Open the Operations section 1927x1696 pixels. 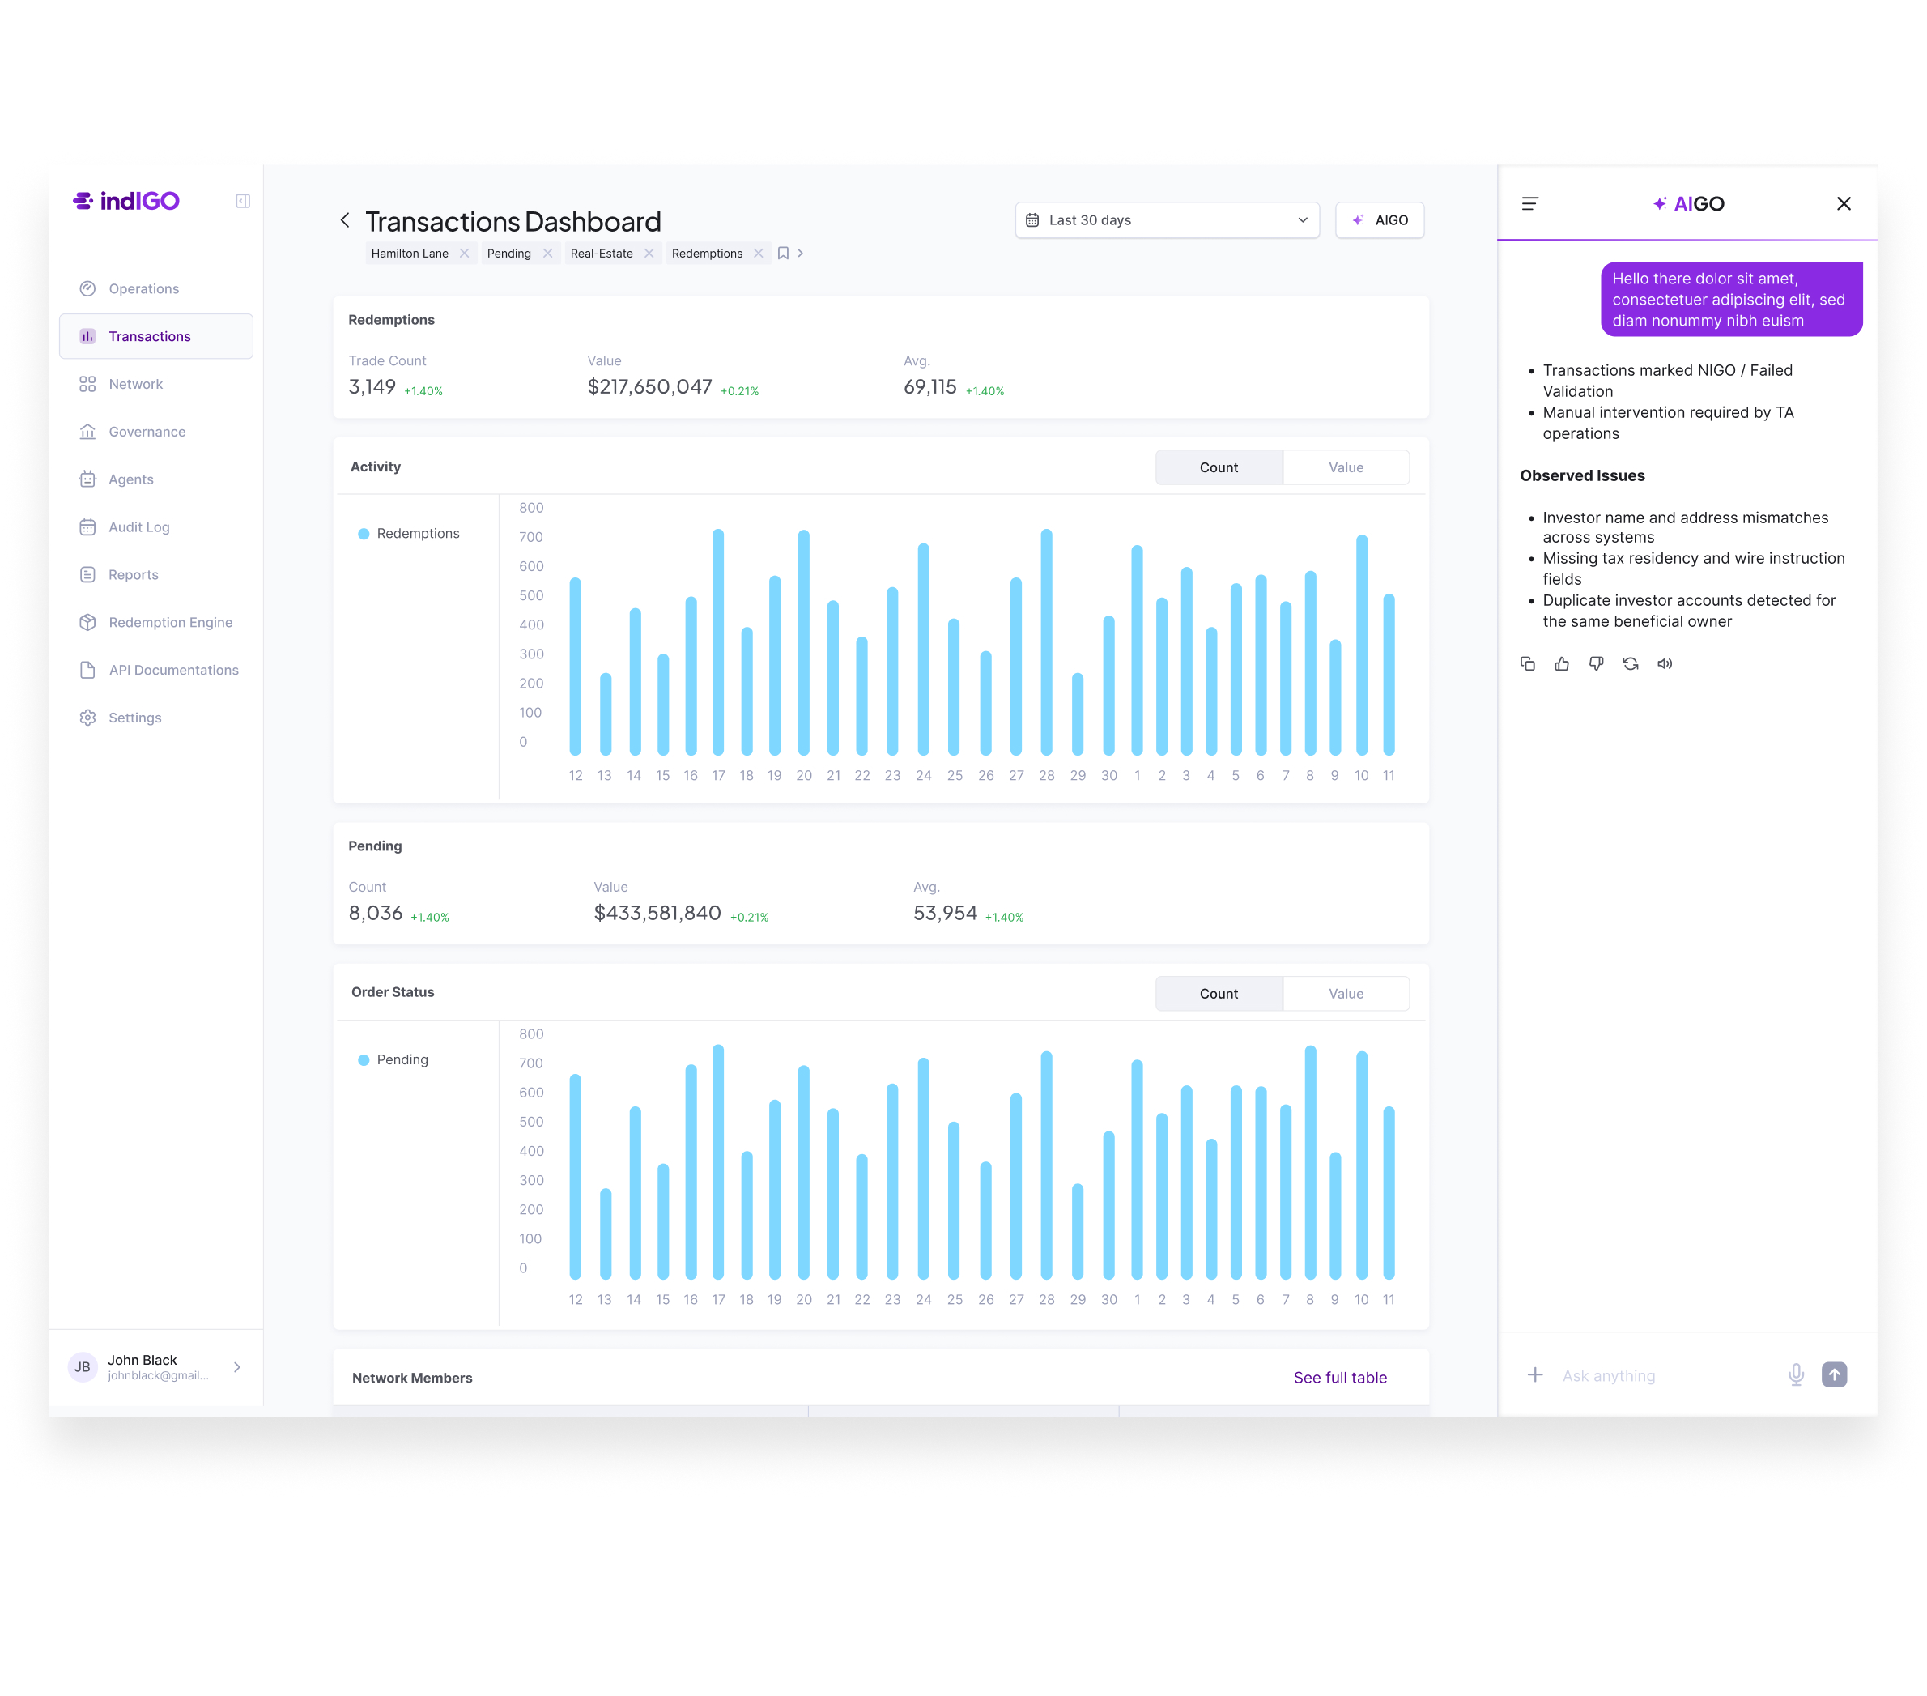pyautogui.click(x=156, y=288)
